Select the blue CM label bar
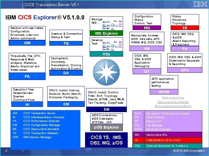This screenshot has width=209, height=156. 66,104
